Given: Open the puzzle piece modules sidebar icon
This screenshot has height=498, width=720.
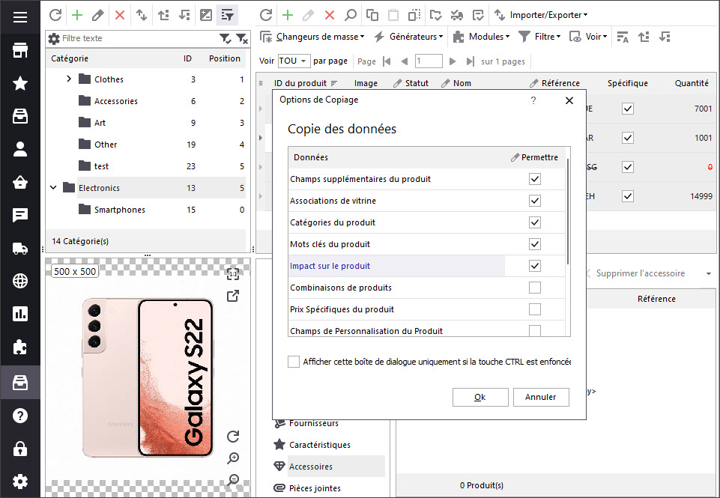Looking at the screenshot, I should click(x=19, y=347).
